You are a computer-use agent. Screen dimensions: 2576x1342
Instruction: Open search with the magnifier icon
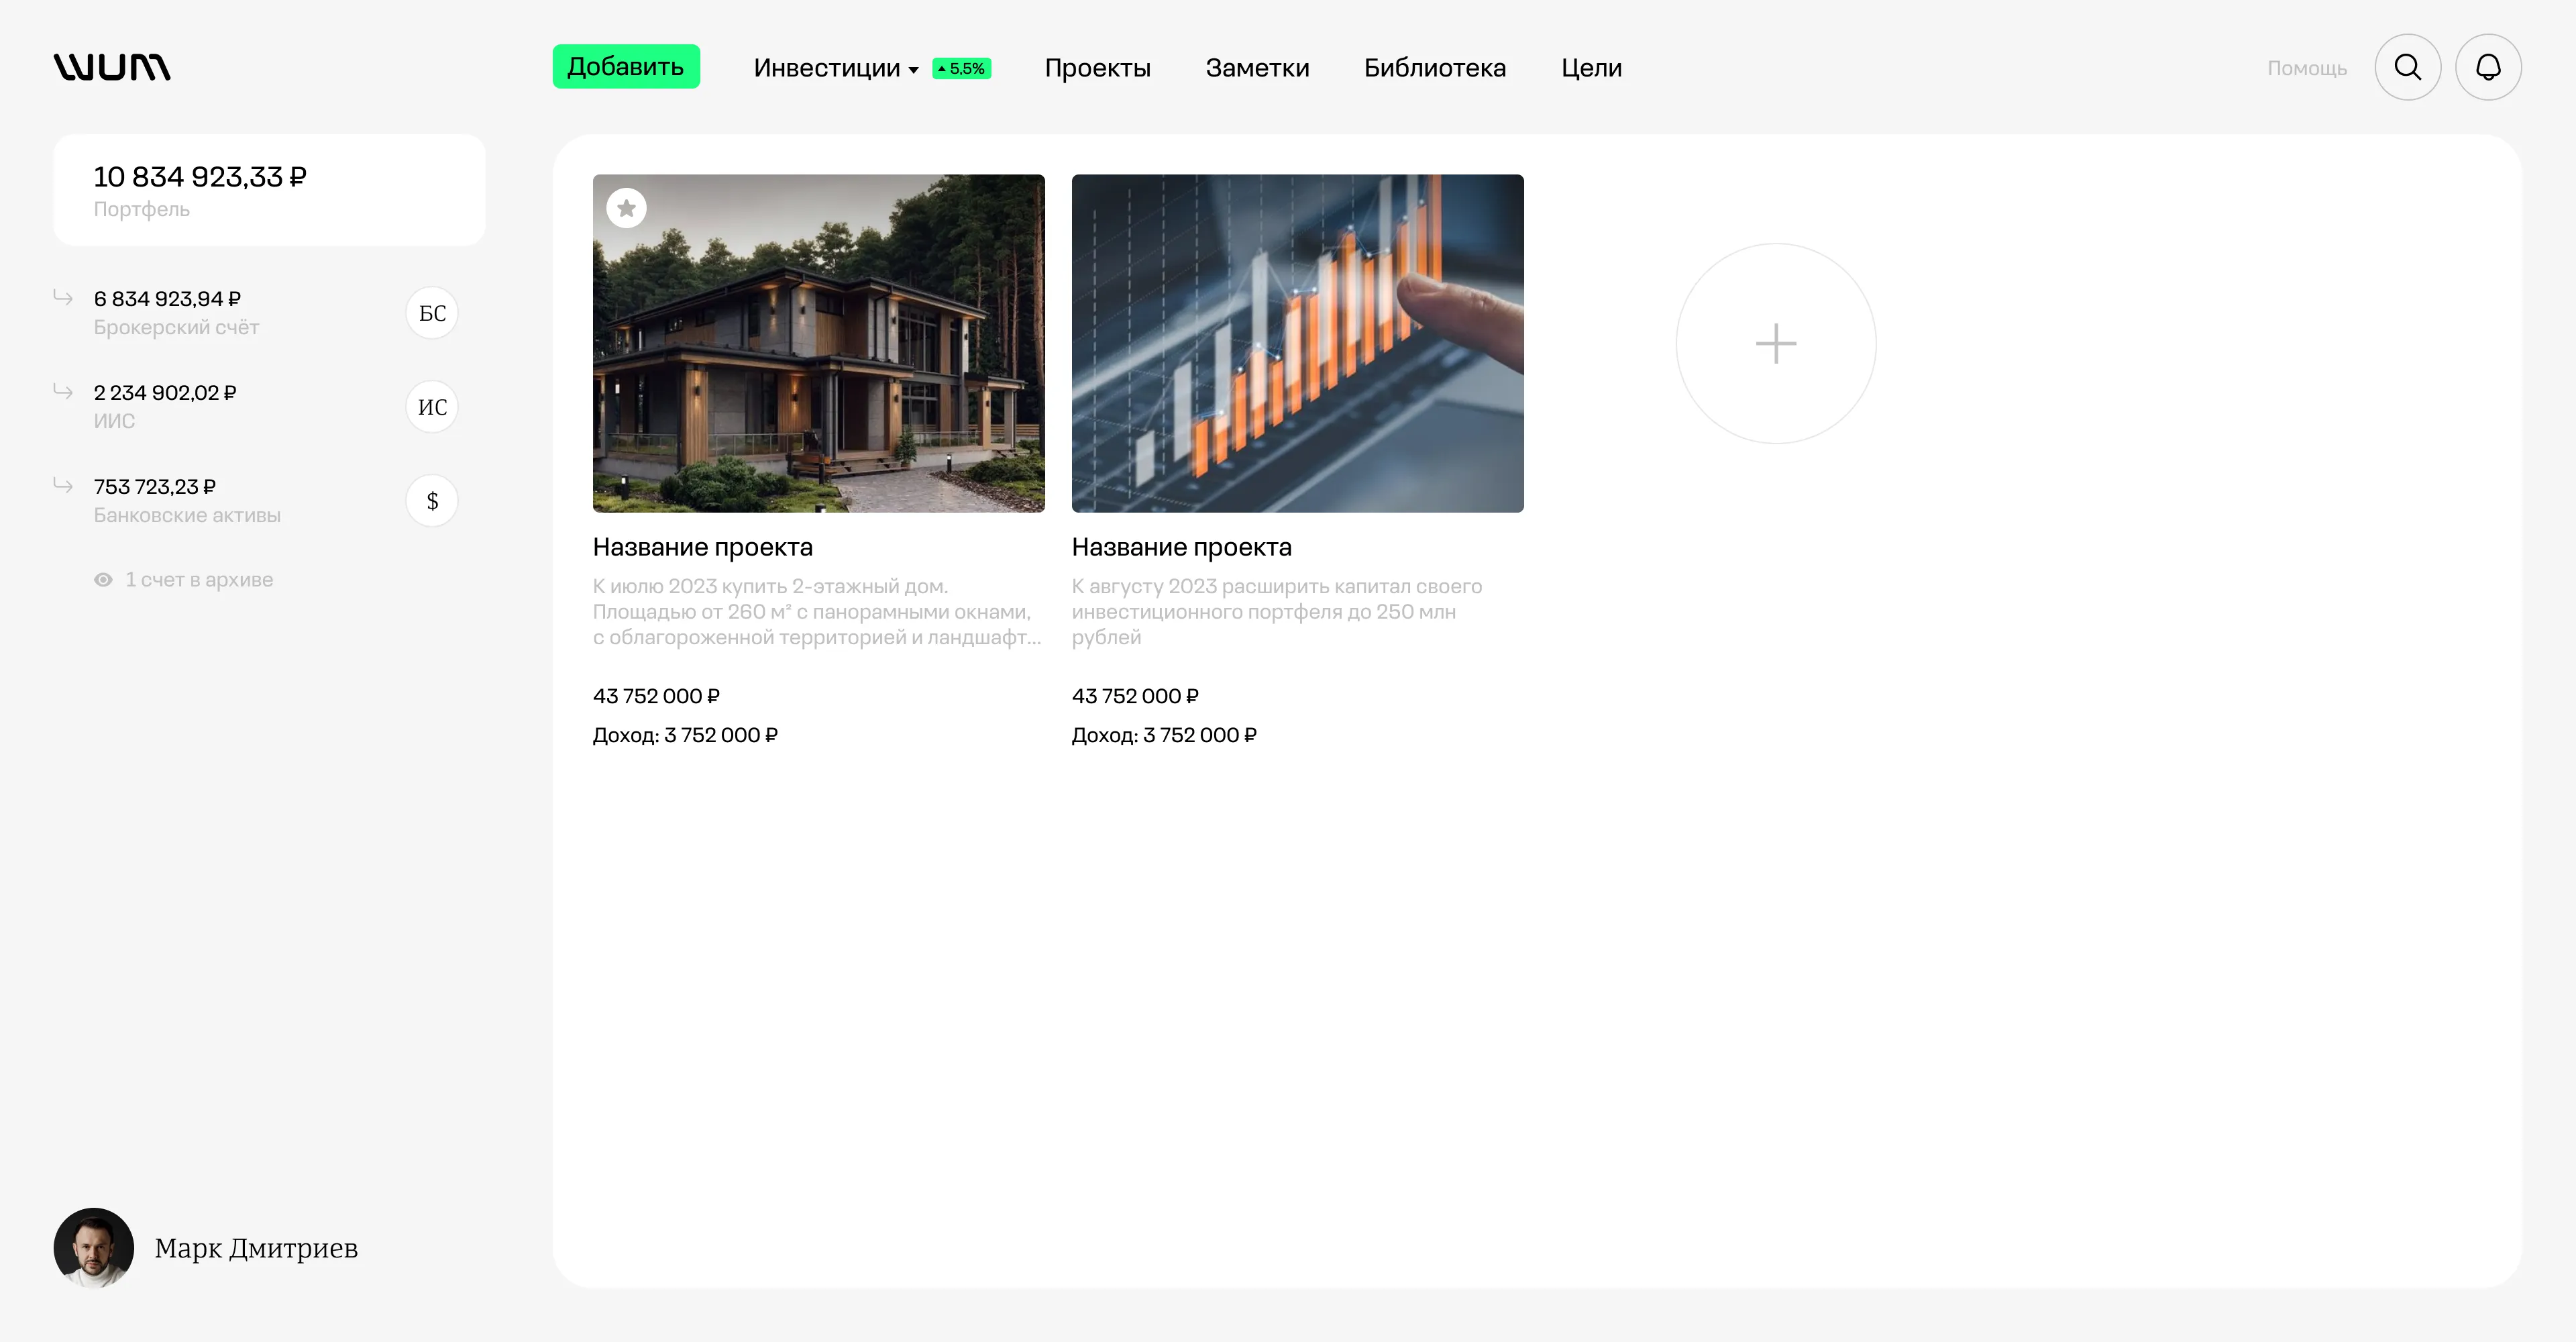2407,67
